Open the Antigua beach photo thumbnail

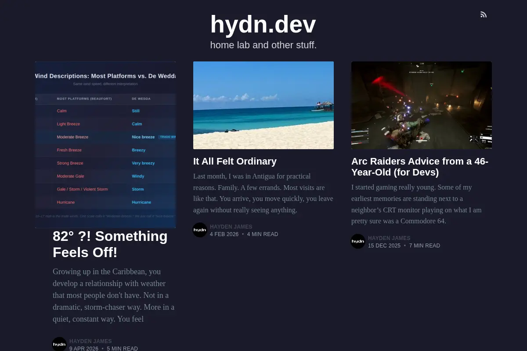click(x=263, y=105)
